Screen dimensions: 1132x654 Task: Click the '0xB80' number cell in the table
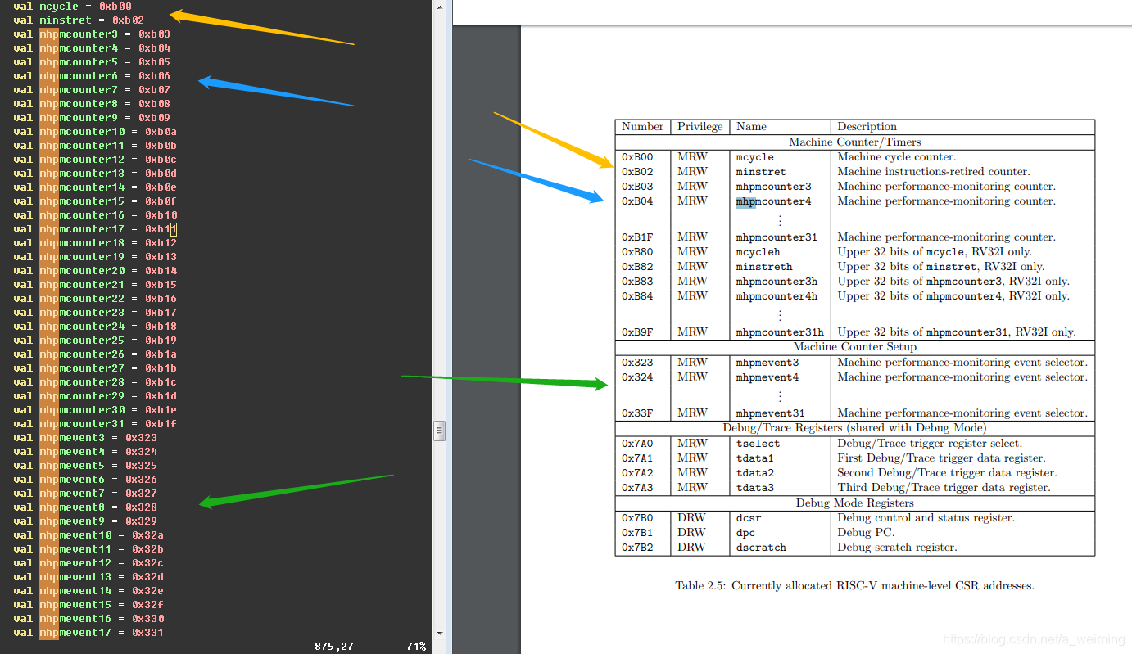coord(637,252)
